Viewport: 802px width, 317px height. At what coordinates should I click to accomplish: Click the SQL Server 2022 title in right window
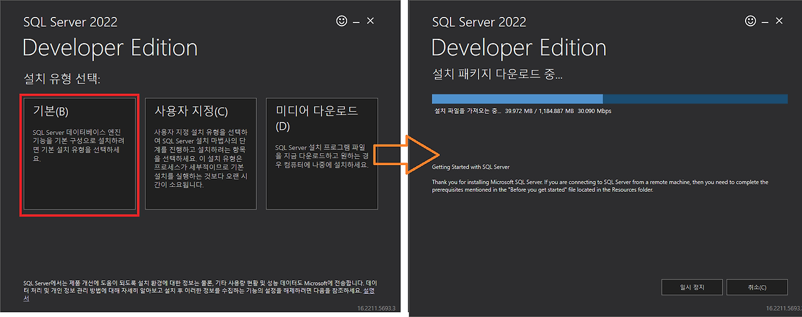coord(479,22)
